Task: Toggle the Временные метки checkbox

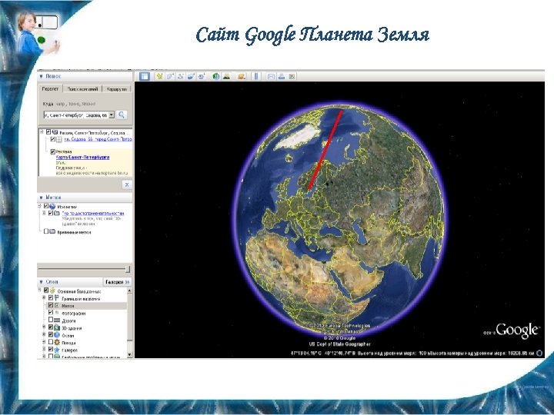Action: [x=46, y=231]
